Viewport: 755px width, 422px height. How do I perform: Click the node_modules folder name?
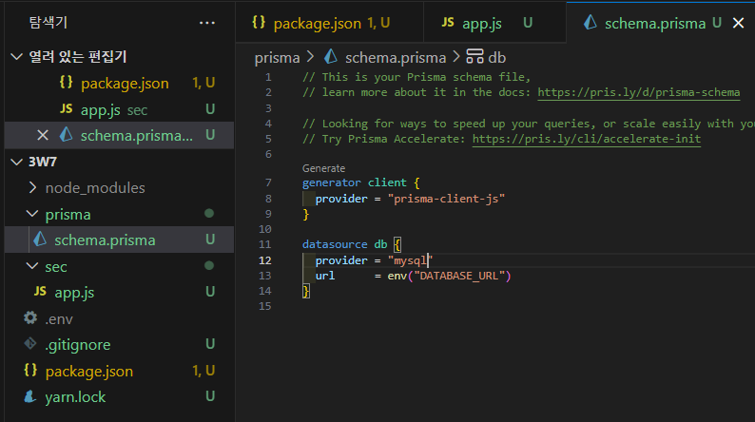pyautogui.click(x=95, y=188)
